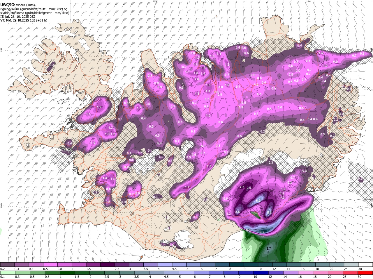Click the deep navy 10 rain legend swatch

[x=260, y=273]
